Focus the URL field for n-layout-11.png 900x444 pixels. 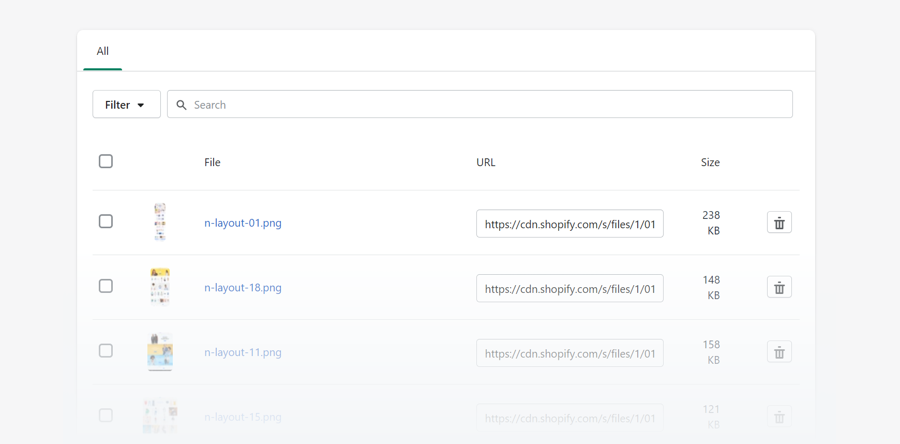point(569,353)
